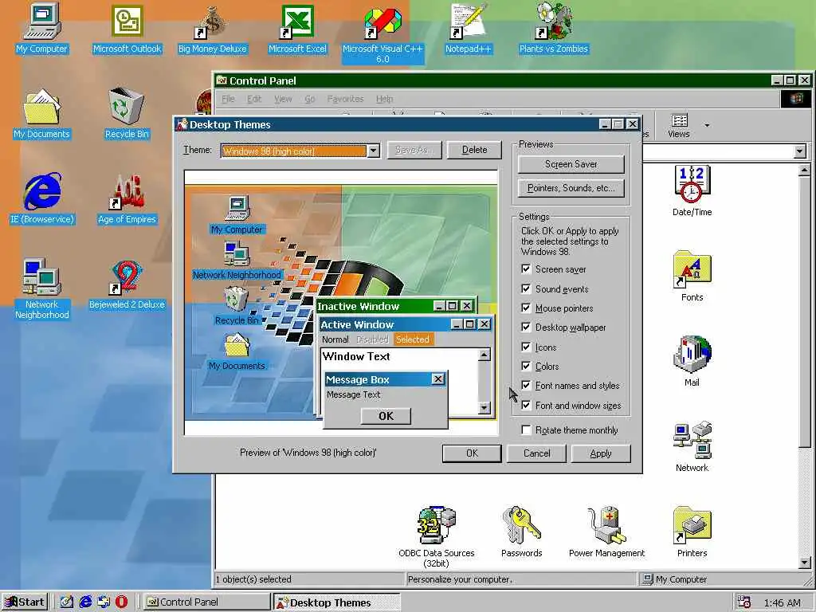
Task: Click the task scheduler tray icon
Action: click(743, 602)
